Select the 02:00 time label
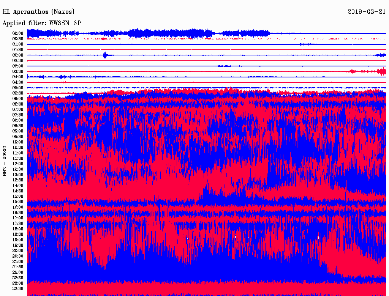Screen dimensions: 389x296 [x=18, y=55]
